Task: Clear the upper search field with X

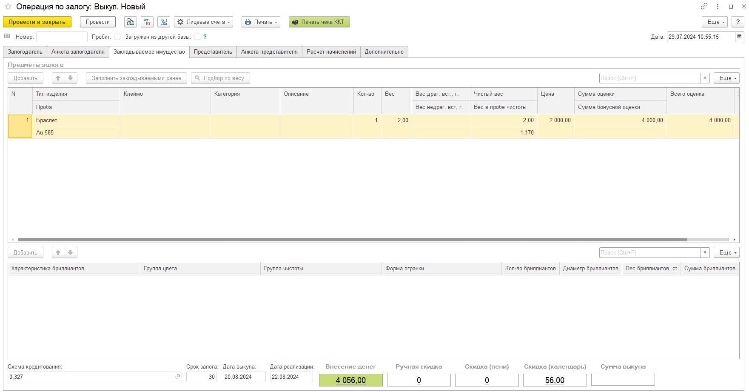Action: point(705,78)
